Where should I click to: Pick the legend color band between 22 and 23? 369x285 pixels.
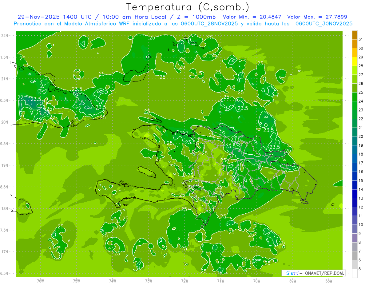point(355,115)
